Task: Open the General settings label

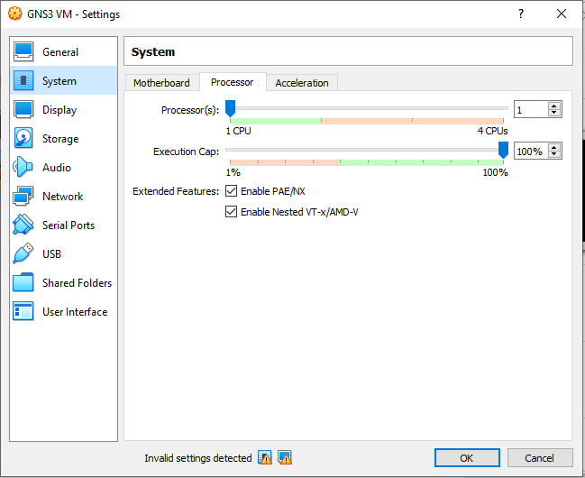Action: click(x=60, y=52)
